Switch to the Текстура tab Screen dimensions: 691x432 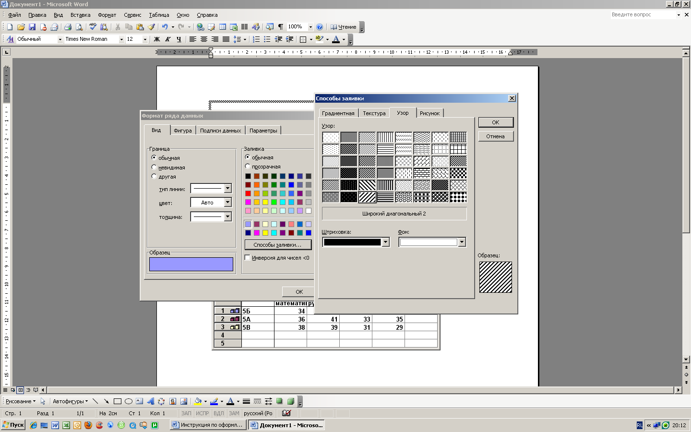[374, 113]
